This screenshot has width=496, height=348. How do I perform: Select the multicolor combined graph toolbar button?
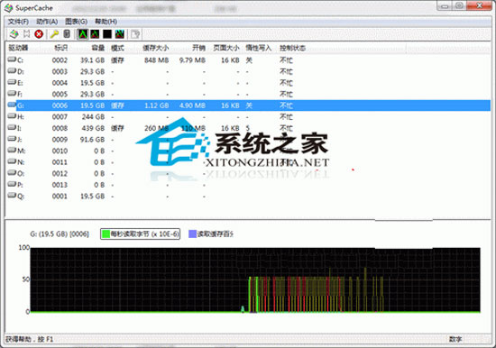[120, 34]
